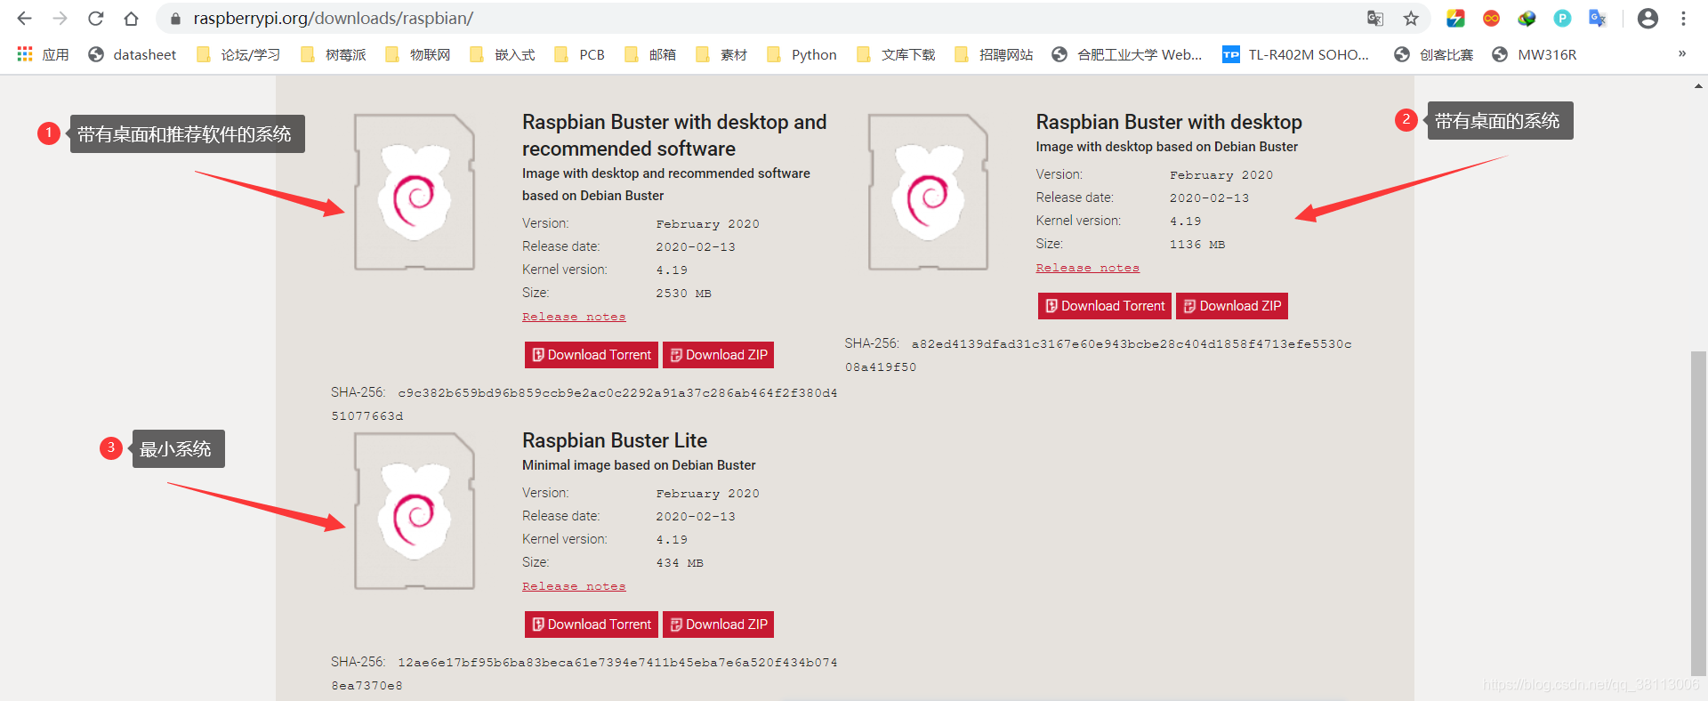
Task: Download ZIP for Raspbian Buster with desktop
Action: [x=1232, y=306]
